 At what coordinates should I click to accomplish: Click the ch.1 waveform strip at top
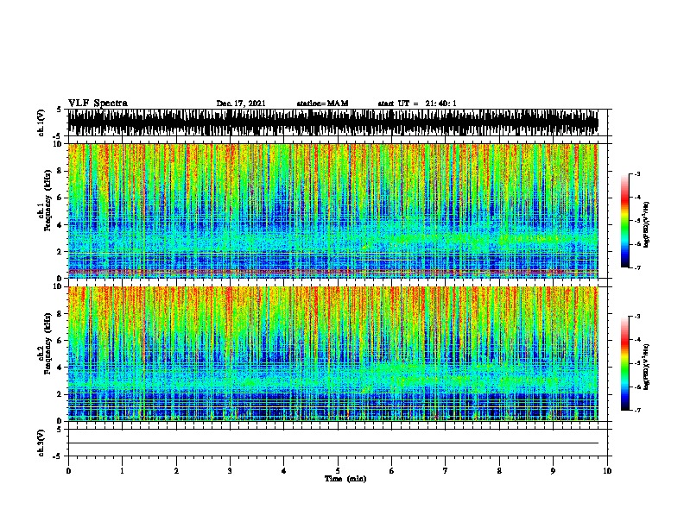333,123
